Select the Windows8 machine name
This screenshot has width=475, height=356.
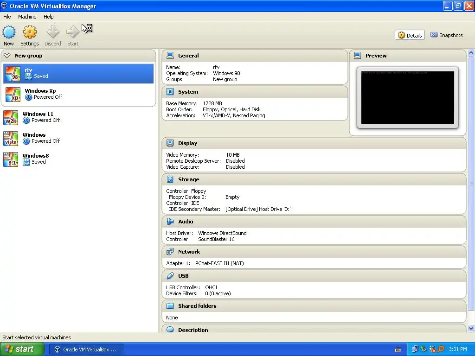(36, 156)
